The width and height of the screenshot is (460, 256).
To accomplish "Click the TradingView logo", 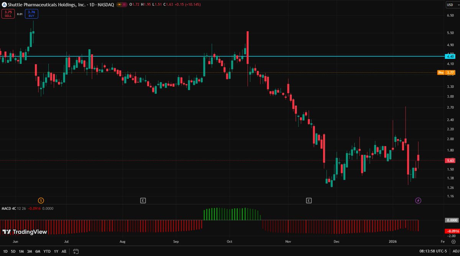I will [25, 232].
